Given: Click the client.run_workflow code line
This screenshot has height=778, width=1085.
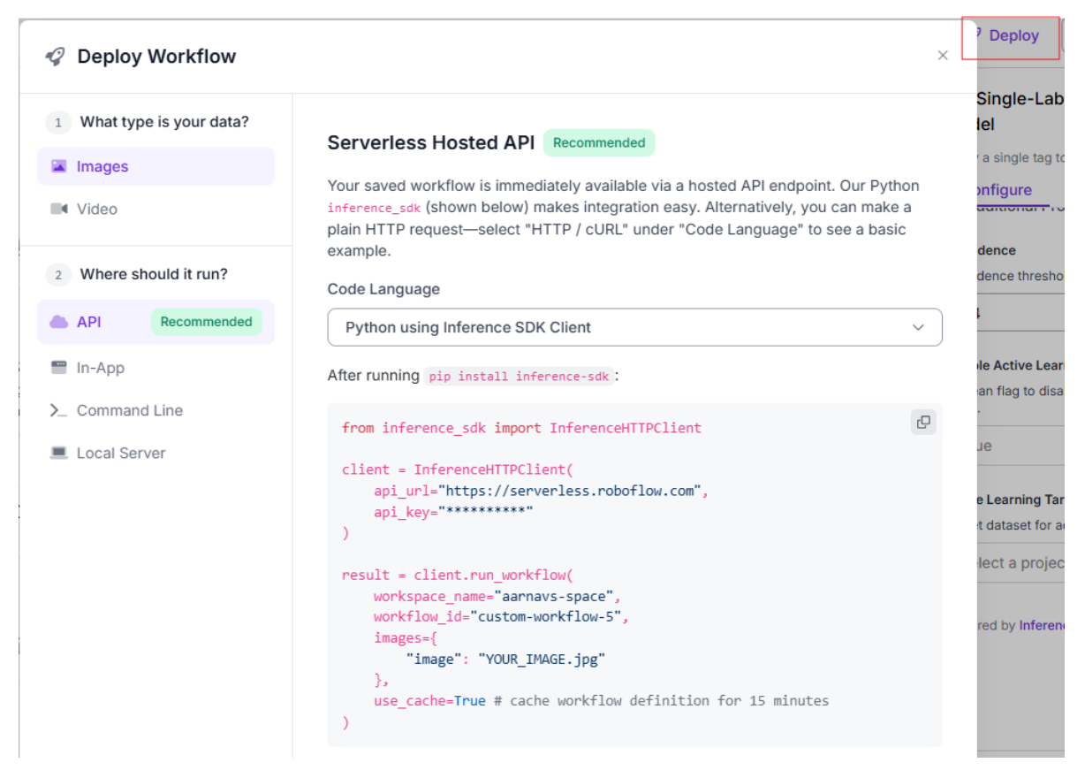Looking at the screenshot, I should [x=458, y=575].
